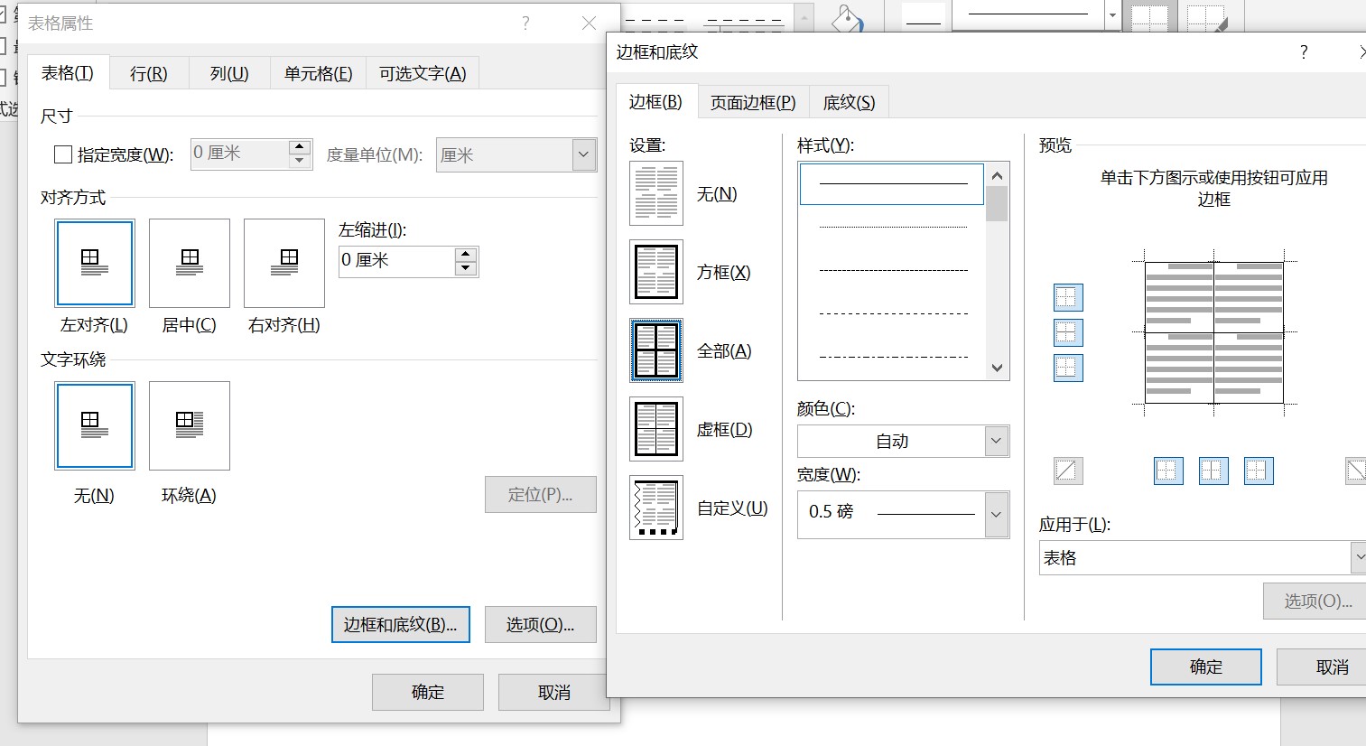Select the 右对齐 right alignment icon

click(283, 263)
